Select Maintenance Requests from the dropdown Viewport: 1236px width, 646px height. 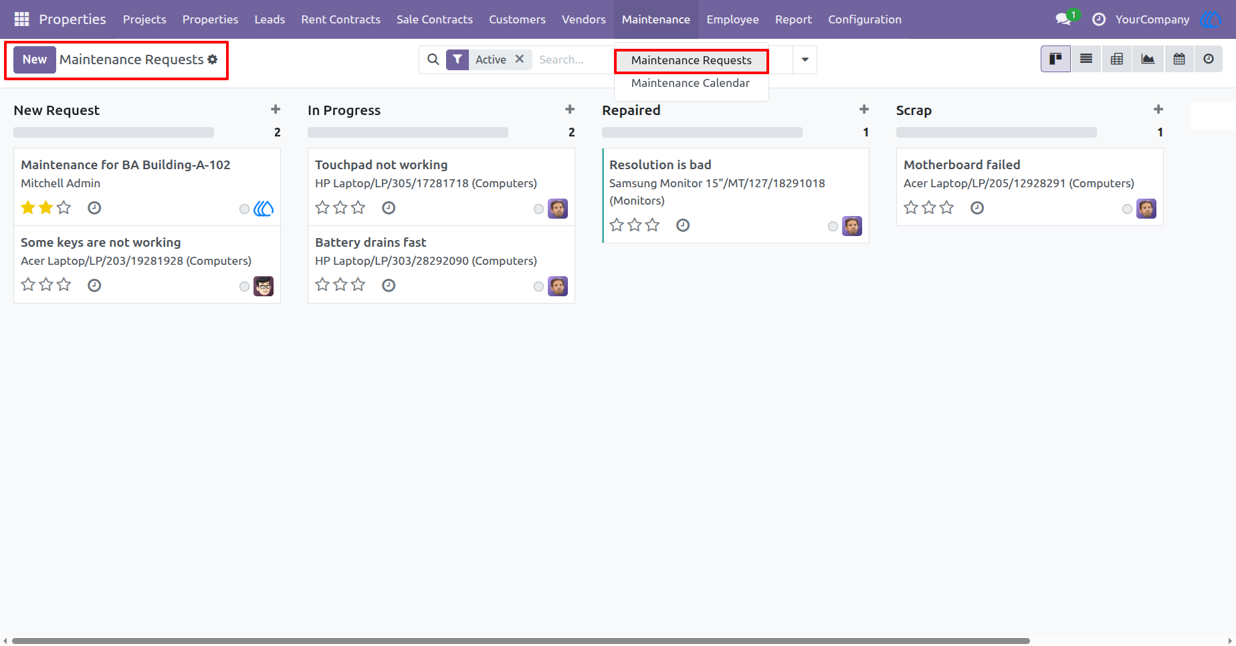(x=692, y=60)
